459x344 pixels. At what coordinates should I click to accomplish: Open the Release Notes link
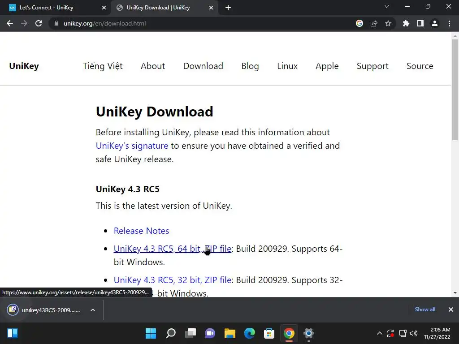141,231
